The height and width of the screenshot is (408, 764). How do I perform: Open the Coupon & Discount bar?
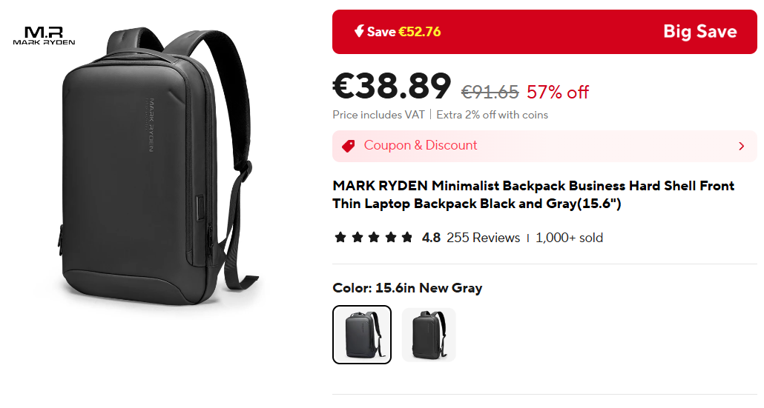point(544,146)
